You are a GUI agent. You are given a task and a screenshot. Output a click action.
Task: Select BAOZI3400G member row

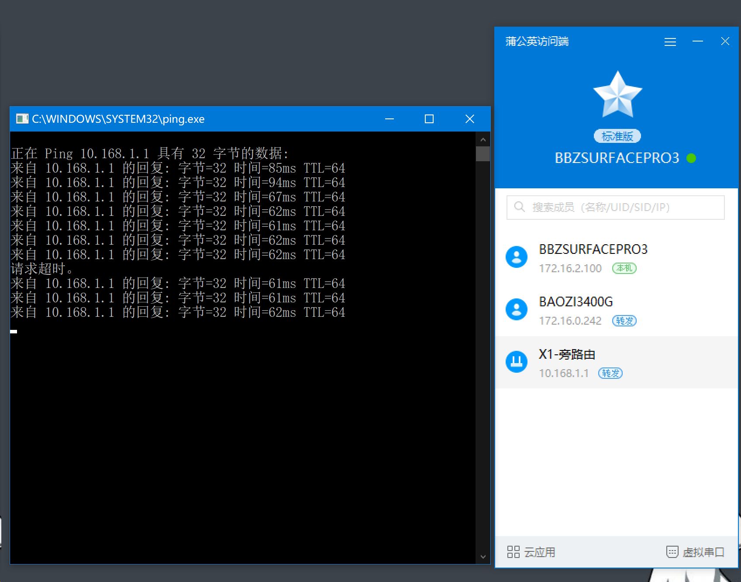616,310
